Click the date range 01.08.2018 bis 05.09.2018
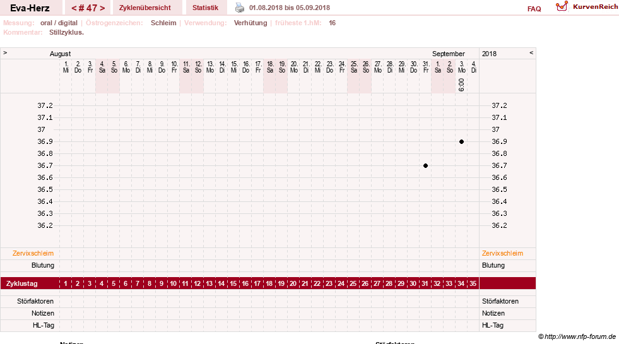The image size is (619, 344). [290, 8]
